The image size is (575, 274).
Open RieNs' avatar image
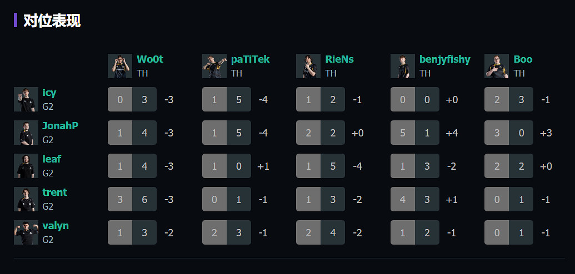308,66
